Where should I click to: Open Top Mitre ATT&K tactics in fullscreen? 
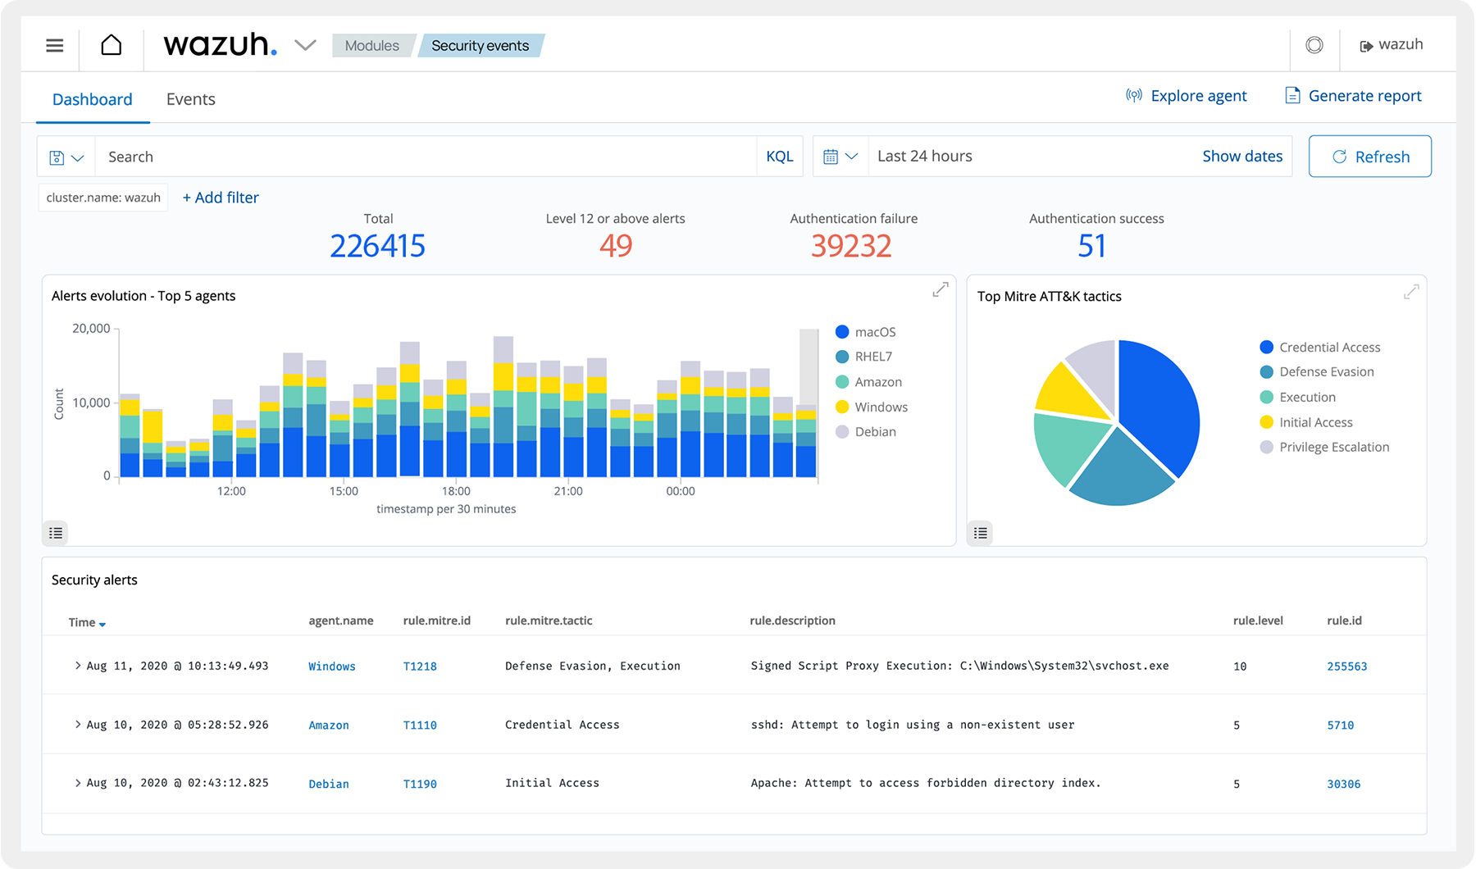(x=1411, y=290)
